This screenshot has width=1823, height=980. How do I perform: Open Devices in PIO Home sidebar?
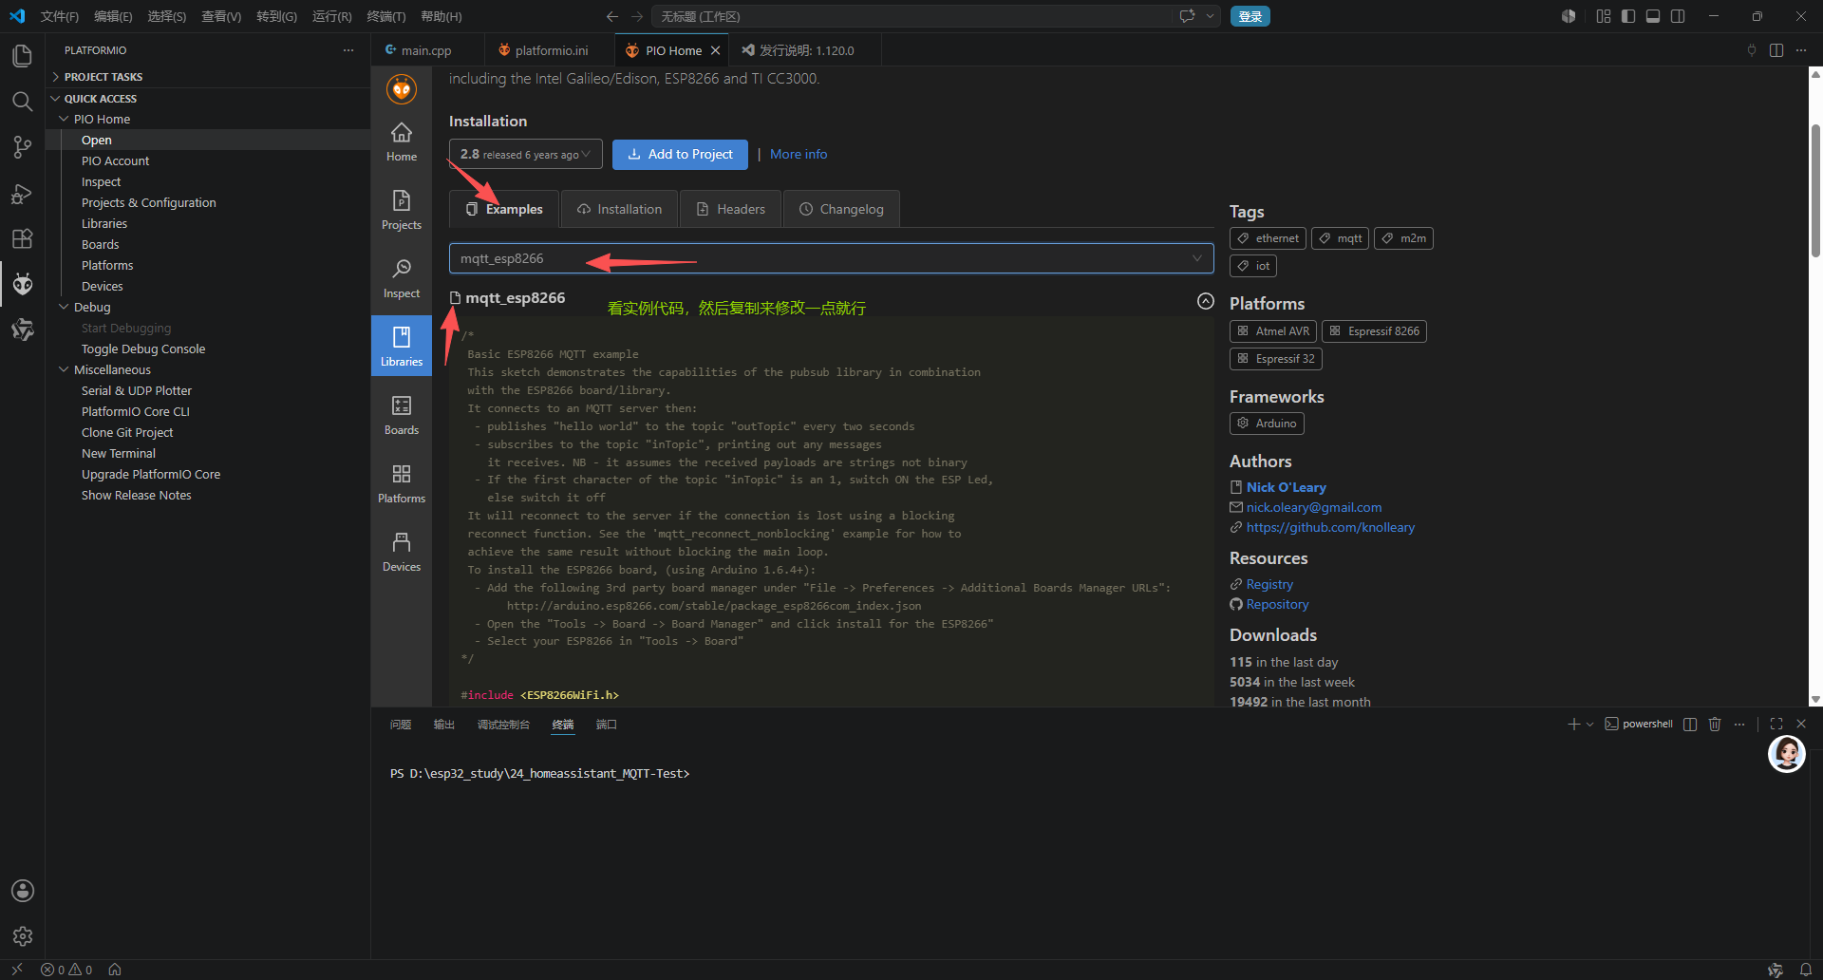coord(402,553)
